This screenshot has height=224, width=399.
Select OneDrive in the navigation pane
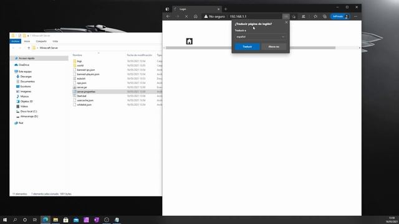pos(24,65)
